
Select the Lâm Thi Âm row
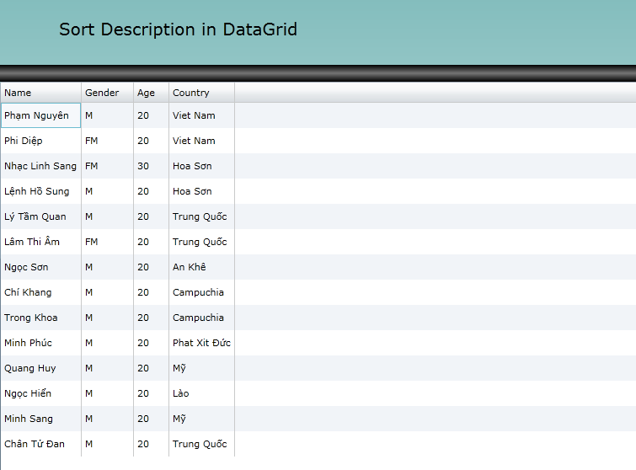(40, 242)
